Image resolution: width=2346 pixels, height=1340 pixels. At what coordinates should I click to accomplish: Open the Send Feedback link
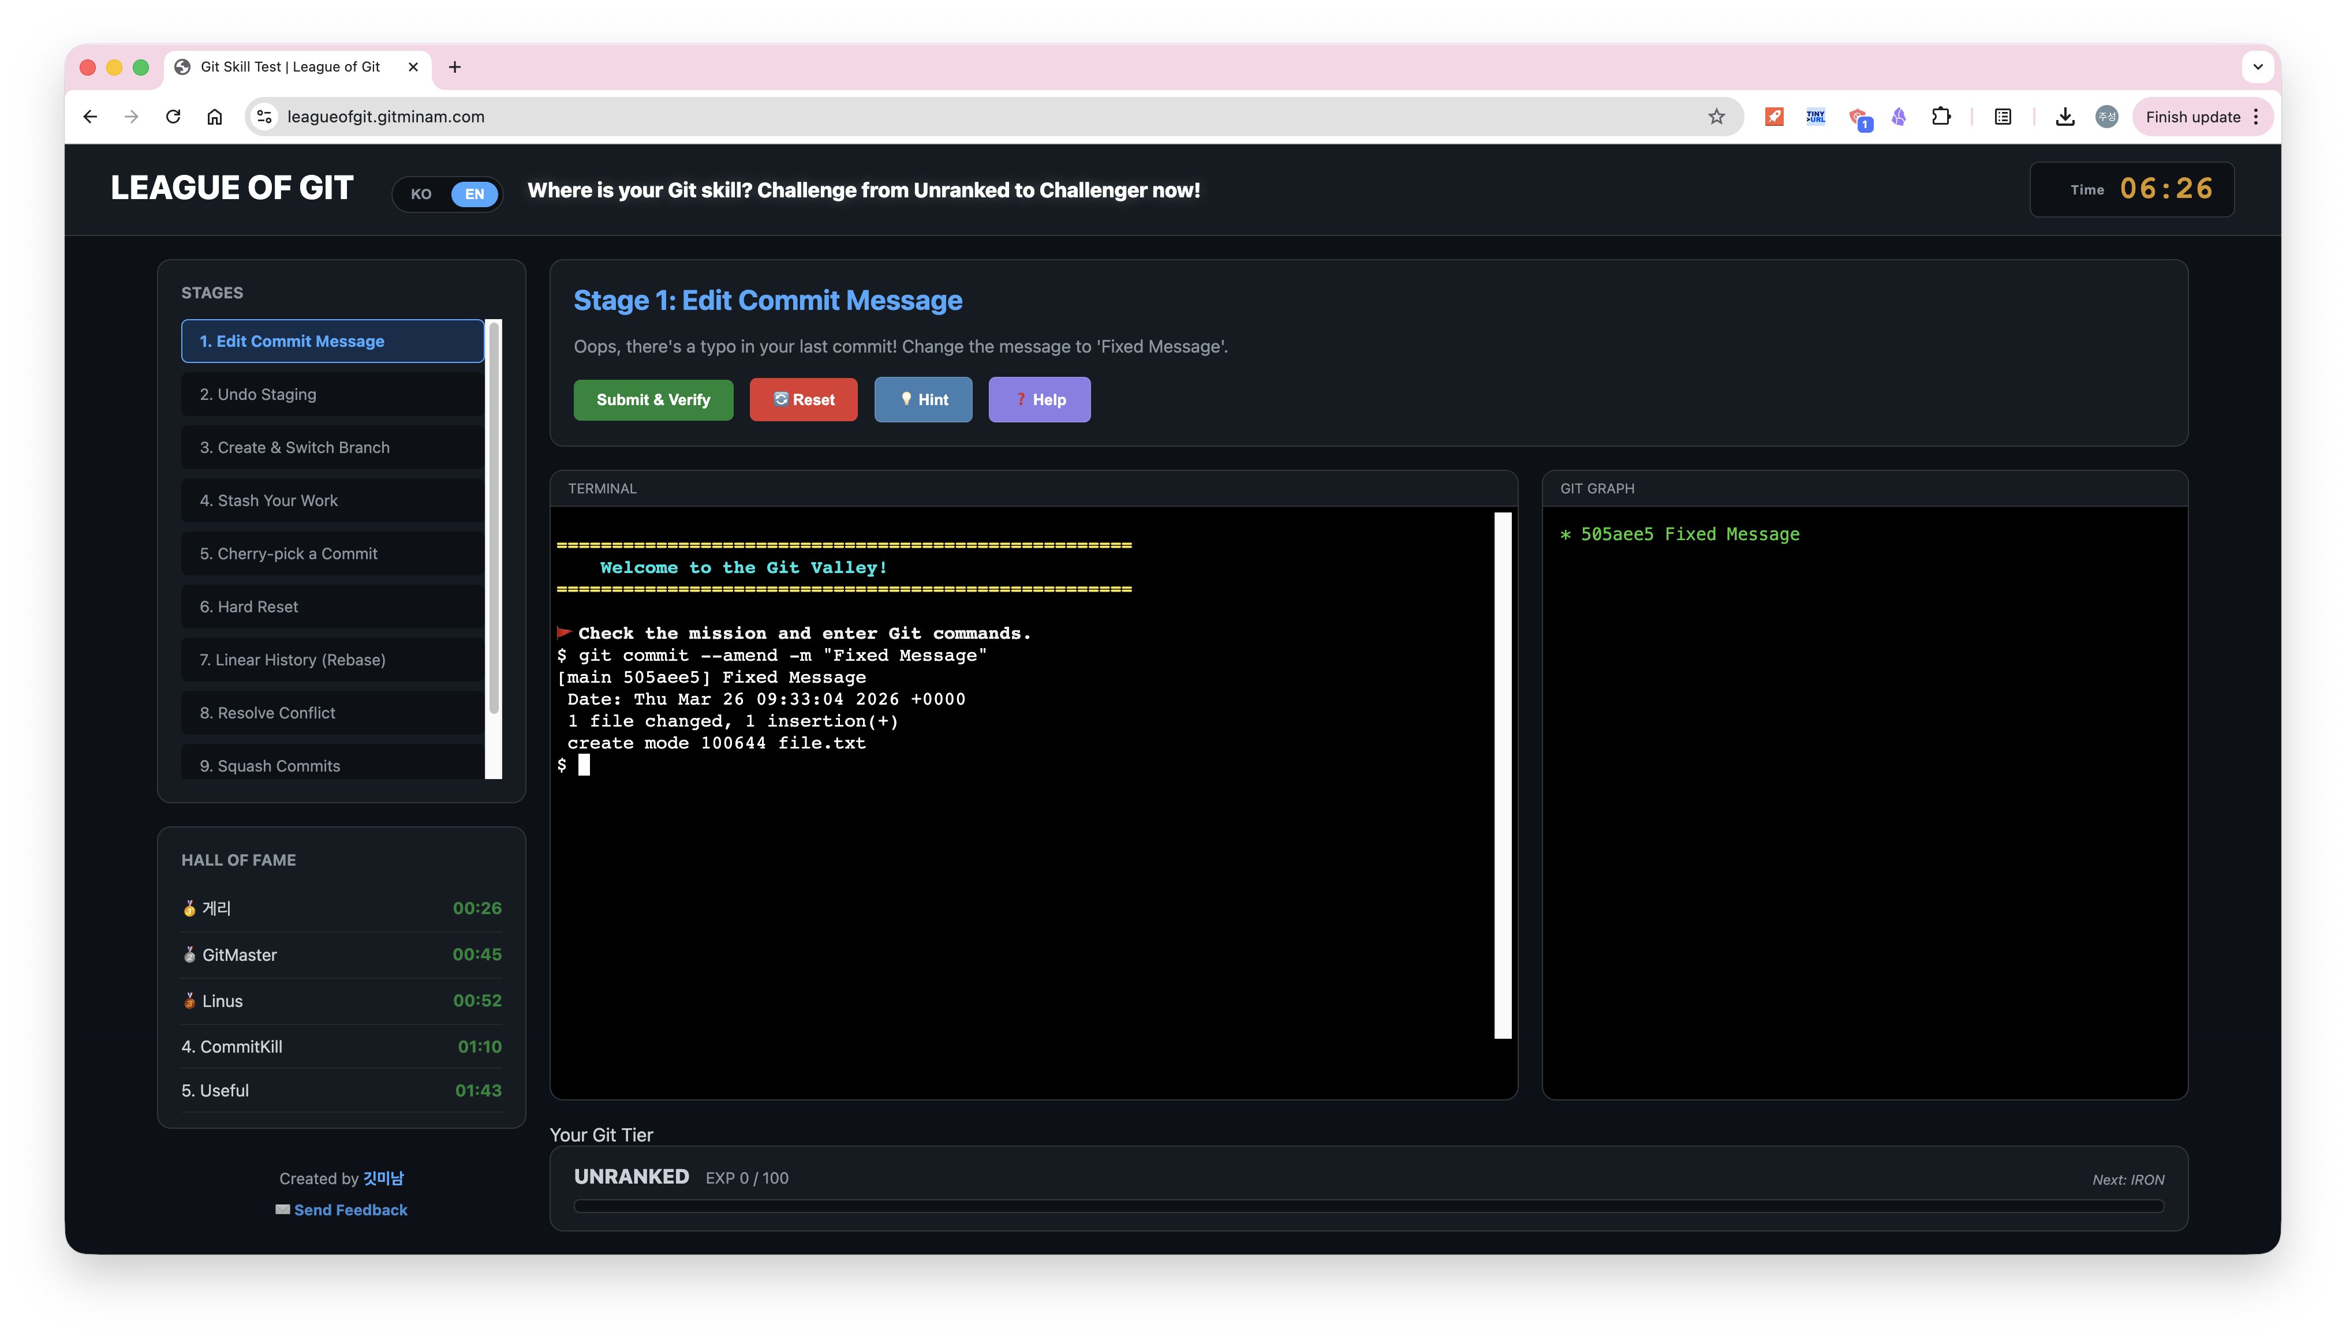tap(350, 1210)
